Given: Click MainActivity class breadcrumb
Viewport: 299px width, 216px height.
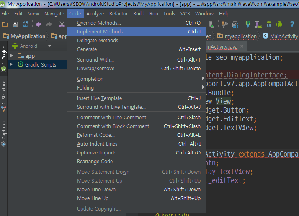Looking at the screenshot, I should click(280, 36).
